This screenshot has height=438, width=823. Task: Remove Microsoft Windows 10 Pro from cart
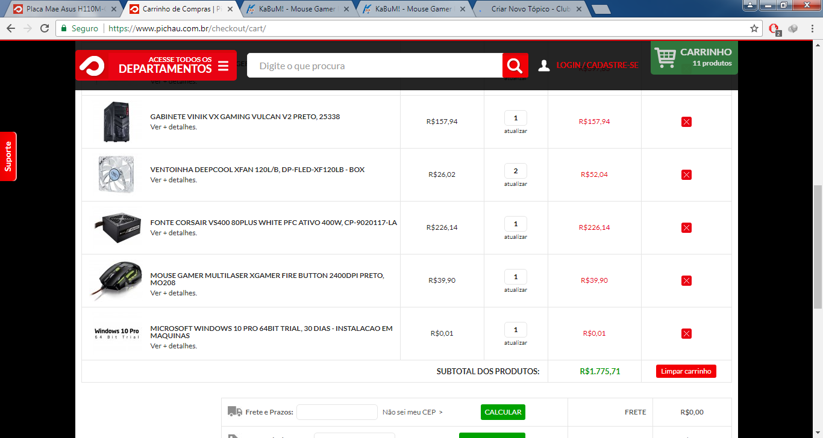686,333
